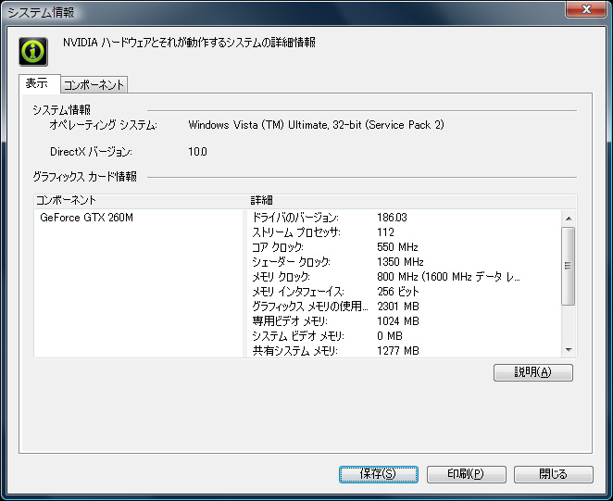
Task: Click the シェーダー クロック row label
Action: click(x=291, y=262)
